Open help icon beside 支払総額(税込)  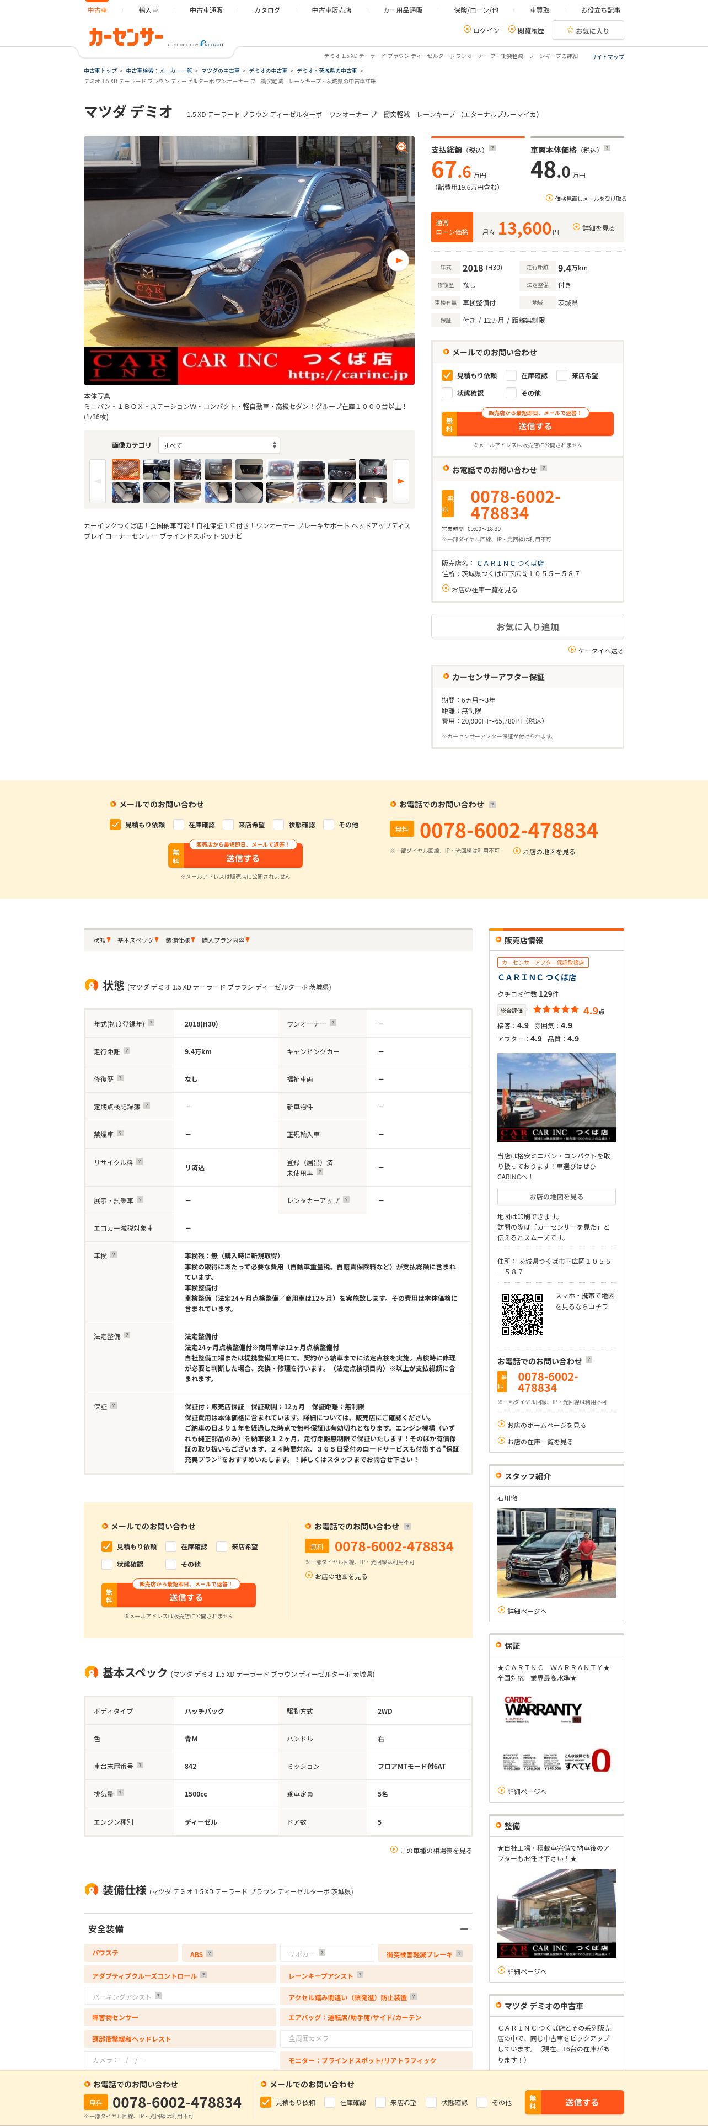[493, 148]
